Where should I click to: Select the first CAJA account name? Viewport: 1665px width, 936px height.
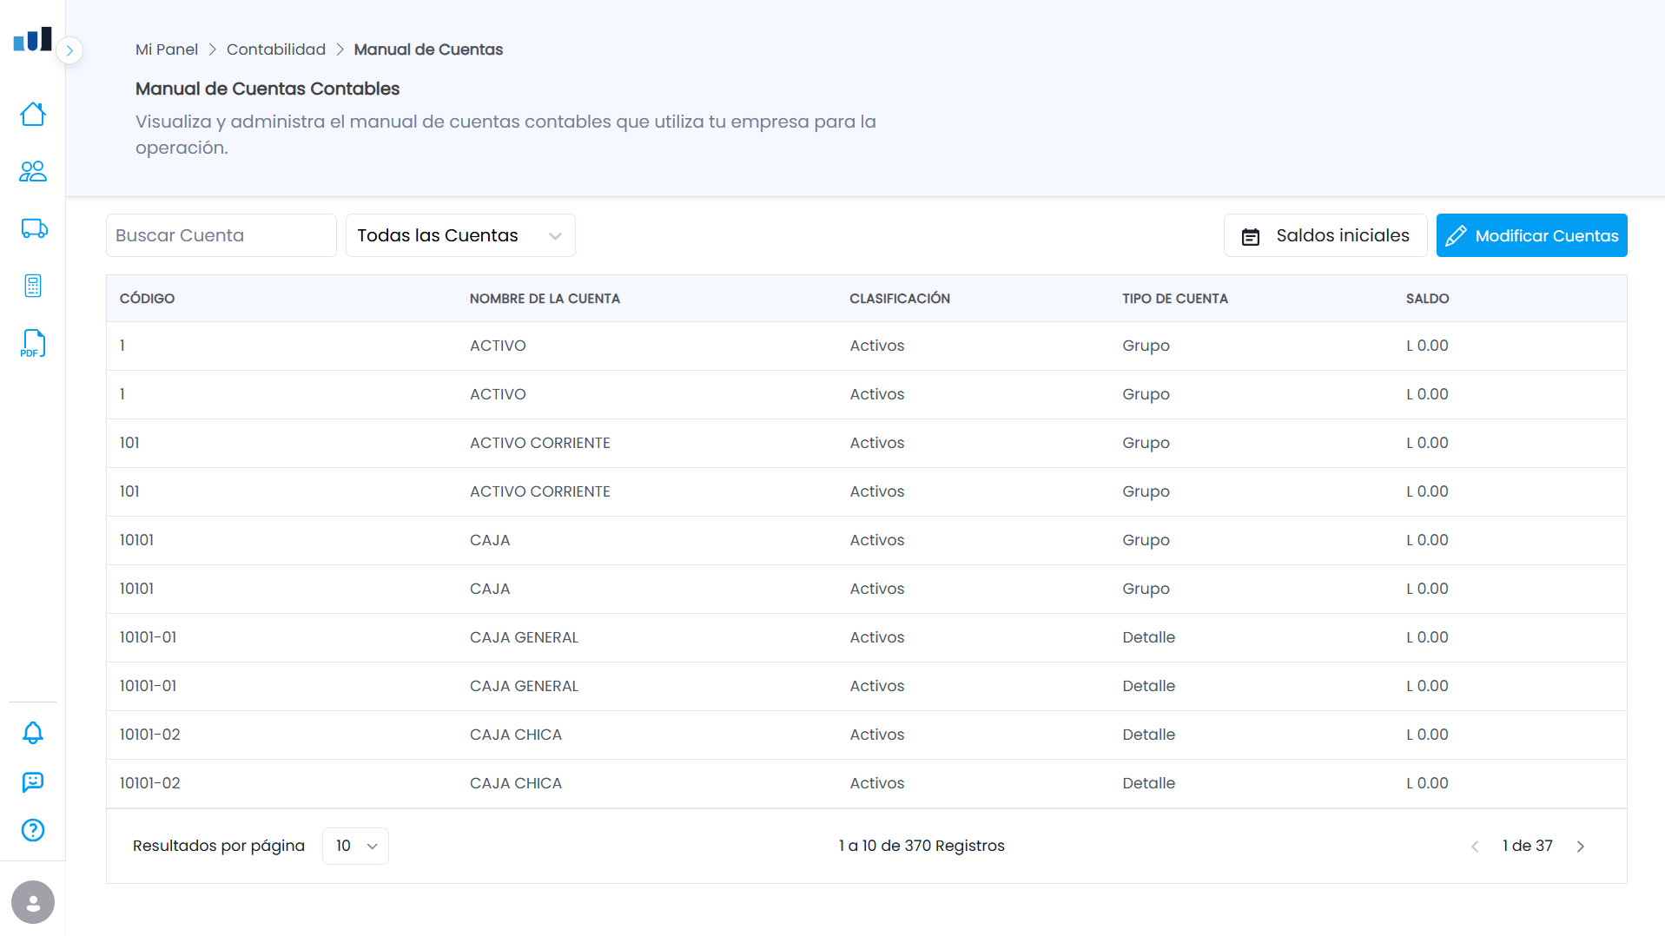pyautogui.click(x=490, y=540)
